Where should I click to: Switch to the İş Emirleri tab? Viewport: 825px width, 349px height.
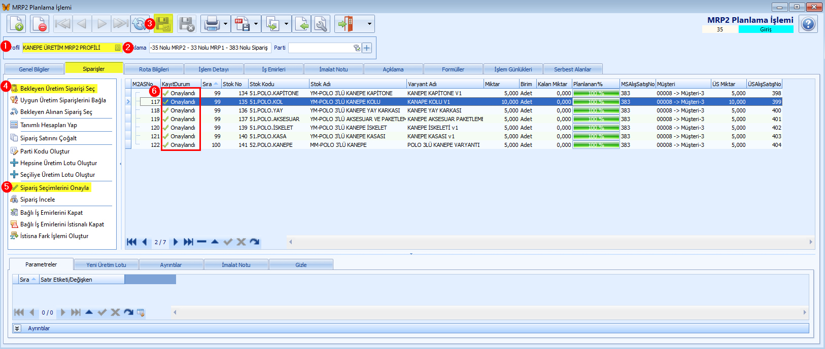(273, 69)
